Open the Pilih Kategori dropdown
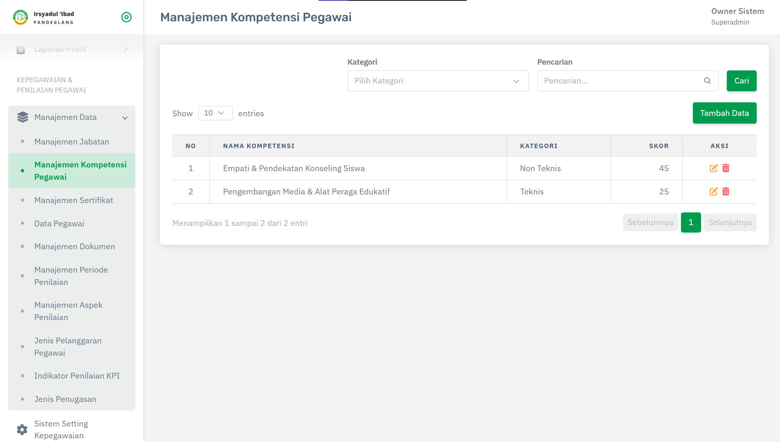Screen dimensions: 780x442 pyautogui.click(x=438, y=81)
